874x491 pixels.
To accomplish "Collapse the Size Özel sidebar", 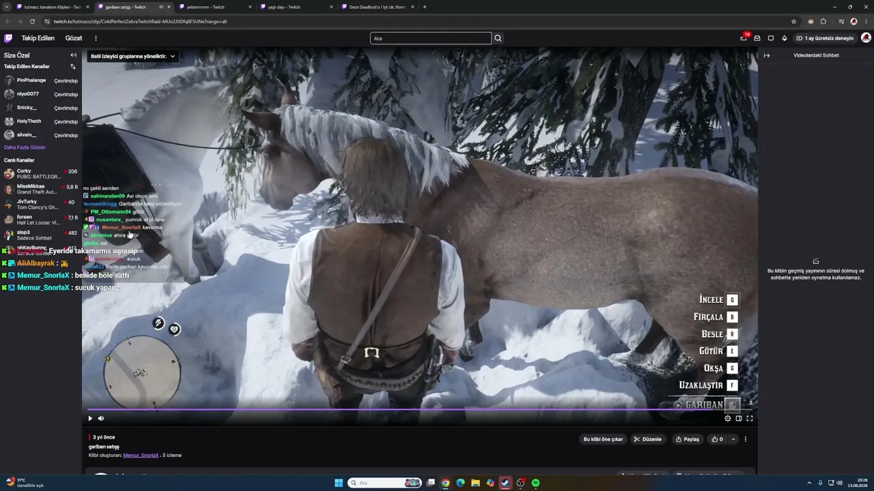I will coord(73,55).
